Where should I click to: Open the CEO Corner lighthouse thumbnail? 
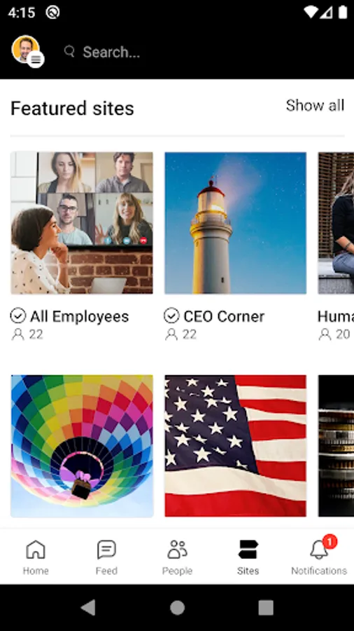point(235,223)
